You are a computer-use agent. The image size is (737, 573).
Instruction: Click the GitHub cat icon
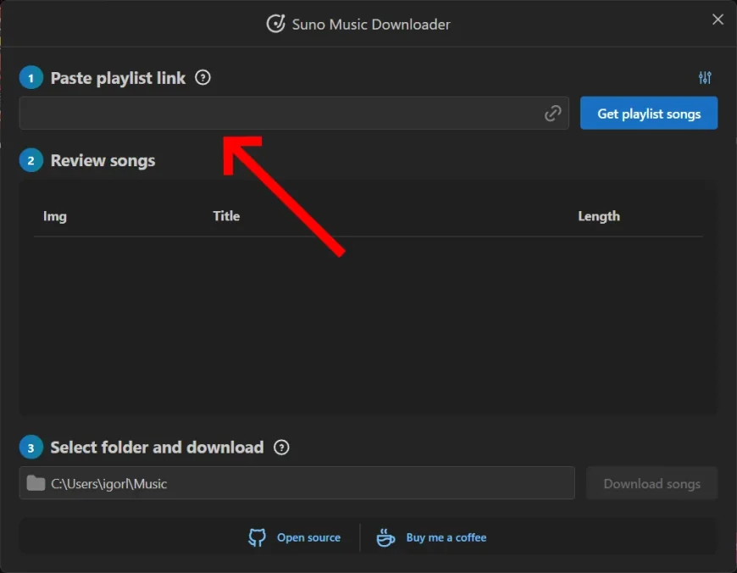pyautogui.click(x=257, y=537)
